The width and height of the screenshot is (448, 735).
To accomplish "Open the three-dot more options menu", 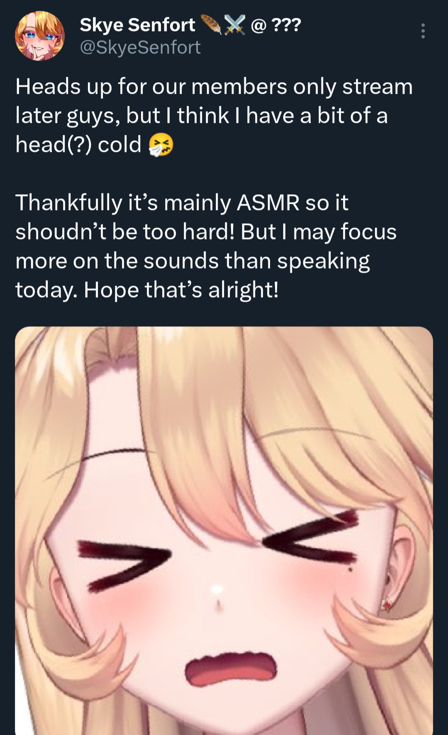I will tap(423, 31).
